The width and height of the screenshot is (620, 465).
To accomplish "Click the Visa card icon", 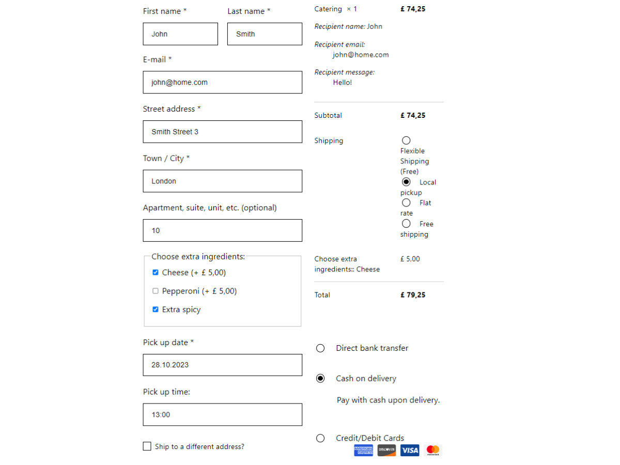I will [410, 450].
